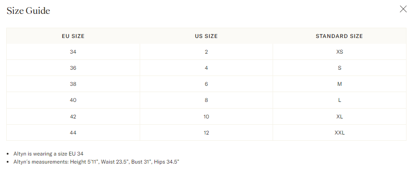The image size is (415, 181).
Task: Select the EU size 38 table cell
Action: pos(73,84)
